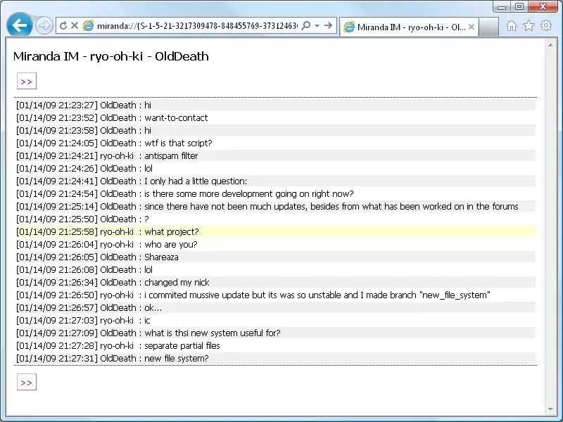Click the message 'ok...'

pyautogui.click(x=153, y=308)
